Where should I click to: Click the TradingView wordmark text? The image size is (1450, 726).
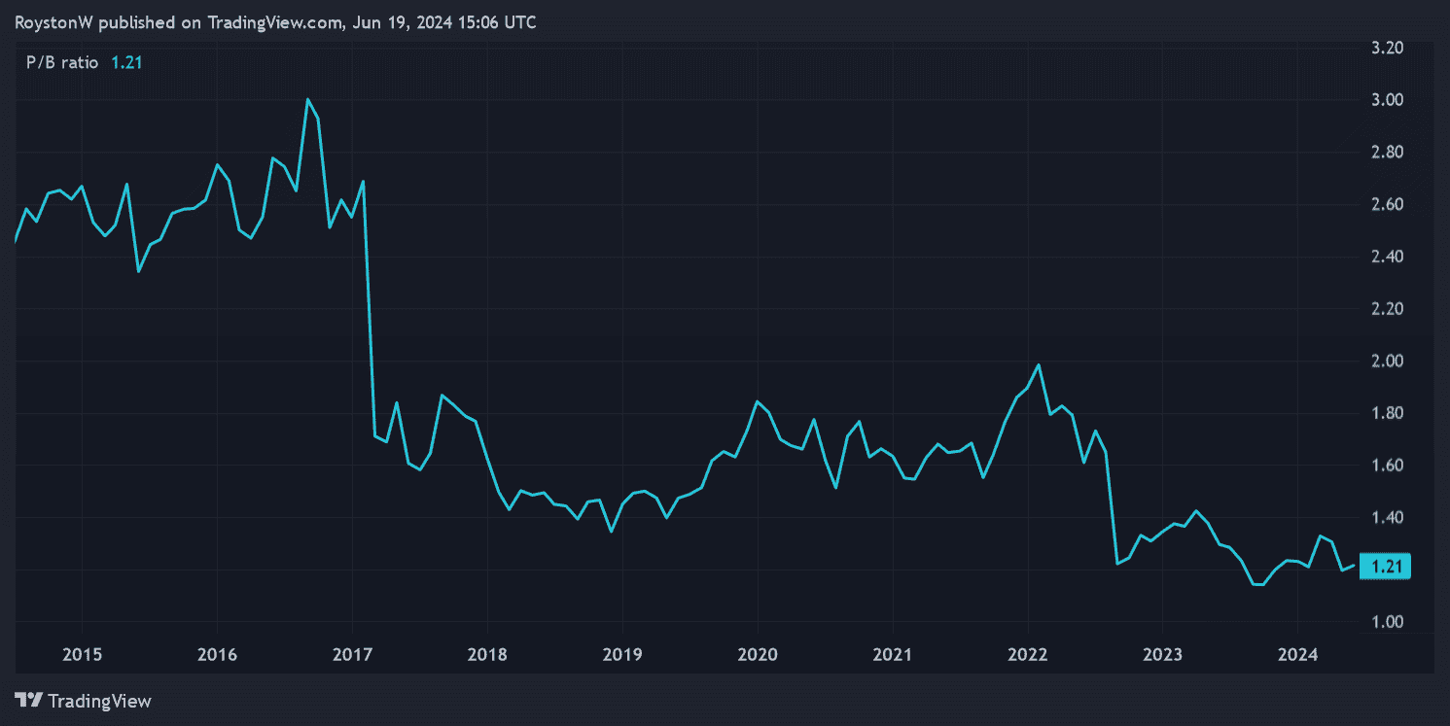click(99, 701)
